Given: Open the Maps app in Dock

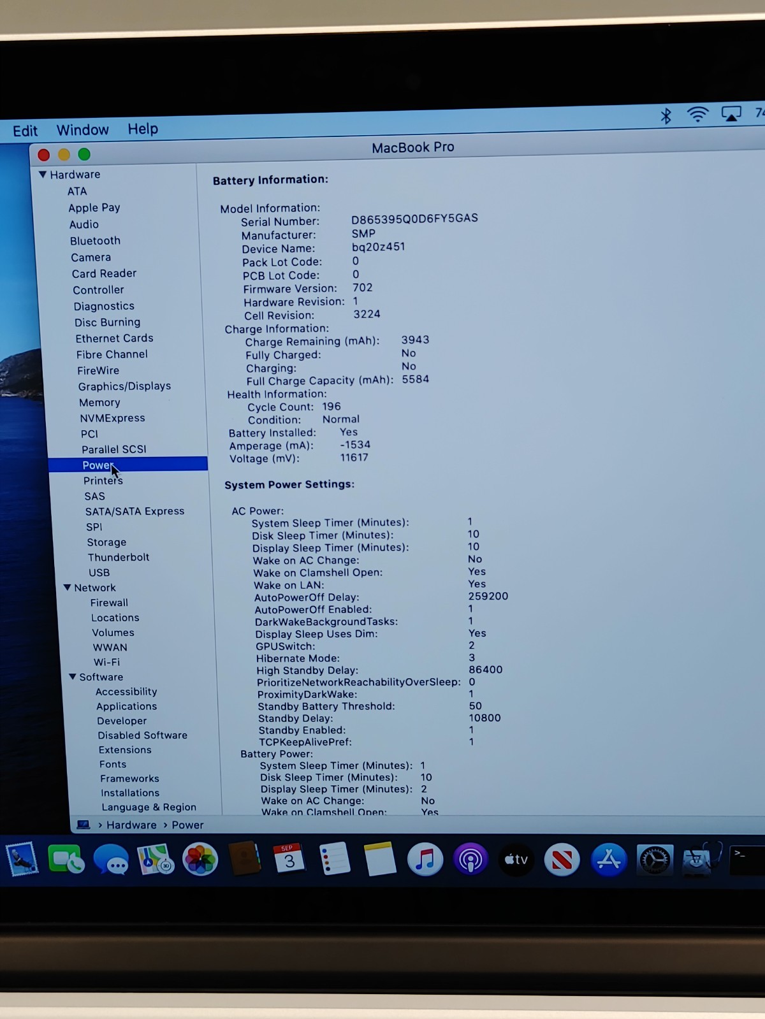Looking at the screenshot, I should 156,860.
